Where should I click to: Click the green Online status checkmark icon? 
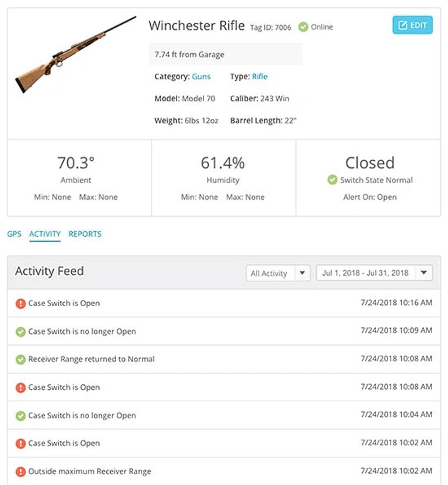[303, 26]
